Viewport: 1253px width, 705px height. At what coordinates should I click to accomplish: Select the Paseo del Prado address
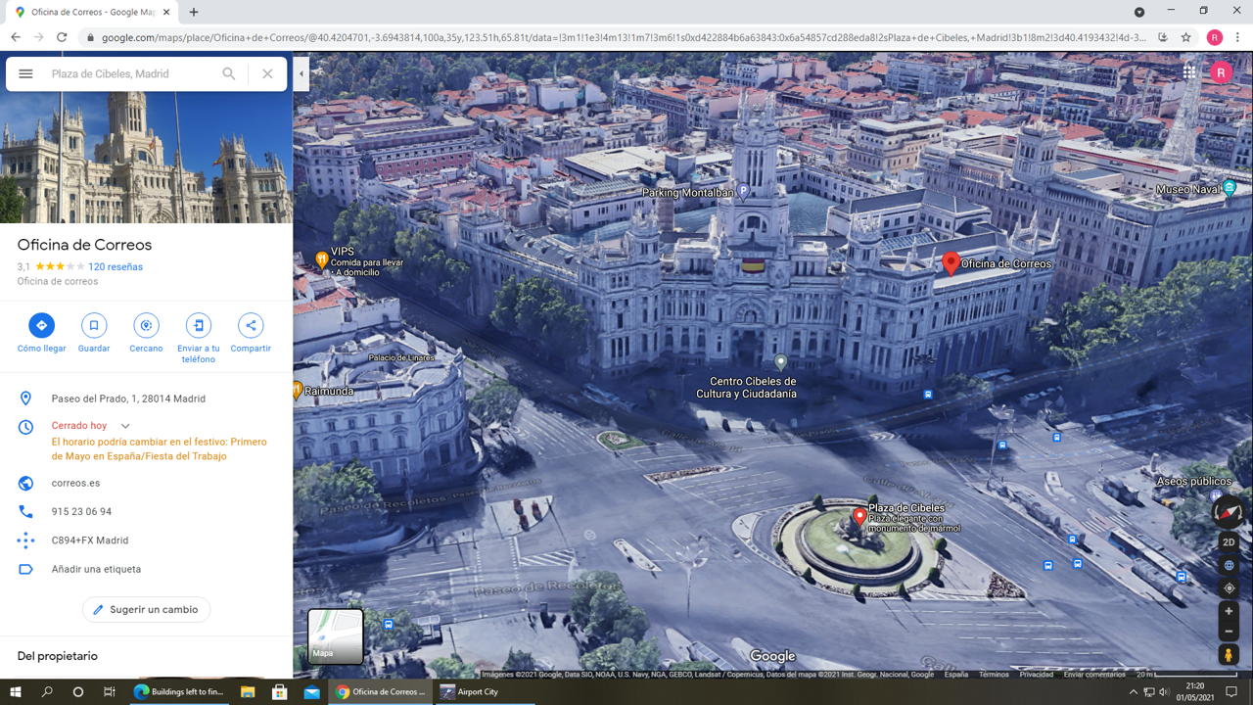[x=128, y=399]
